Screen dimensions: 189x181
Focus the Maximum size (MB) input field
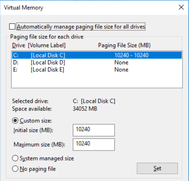pos(93,144)
